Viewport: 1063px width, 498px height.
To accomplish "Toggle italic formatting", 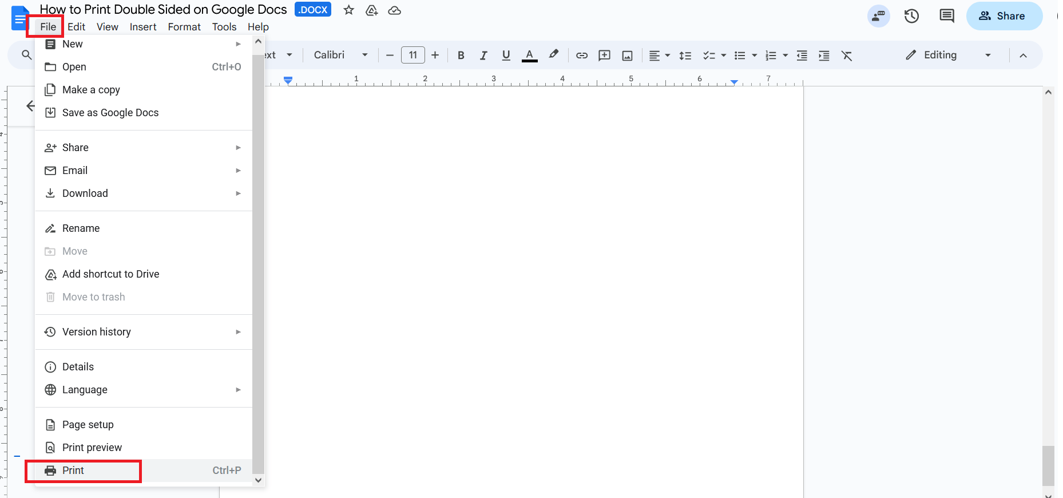I will pyautogui.click(x=483, y=55).
